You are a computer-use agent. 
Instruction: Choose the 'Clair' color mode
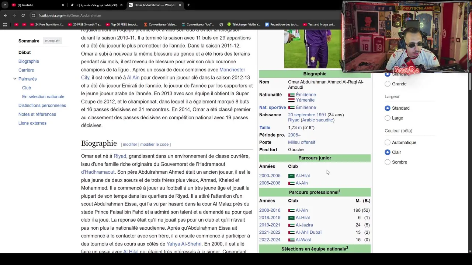click(x=388, y=152)
